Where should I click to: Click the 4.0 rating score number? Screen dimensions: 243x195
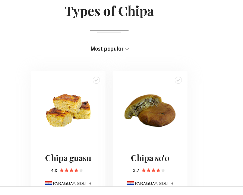pyautogui.click(x=54, y=171)
